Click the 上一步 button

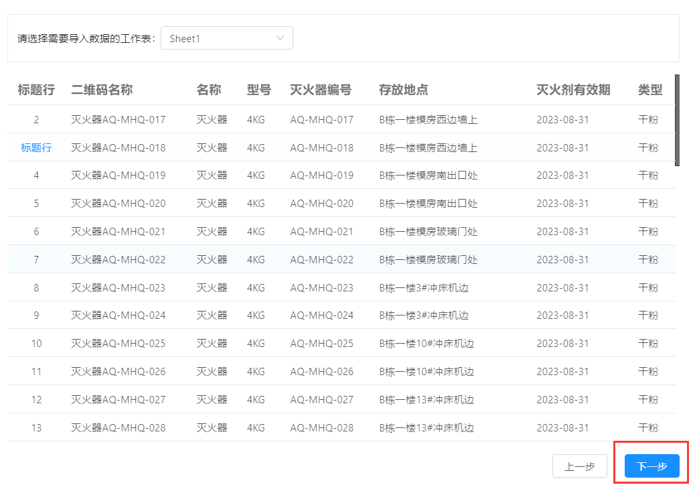tap(579, 466)
